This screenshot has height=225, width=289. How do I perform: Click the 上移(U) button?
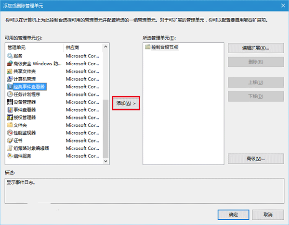pos(256,83)
